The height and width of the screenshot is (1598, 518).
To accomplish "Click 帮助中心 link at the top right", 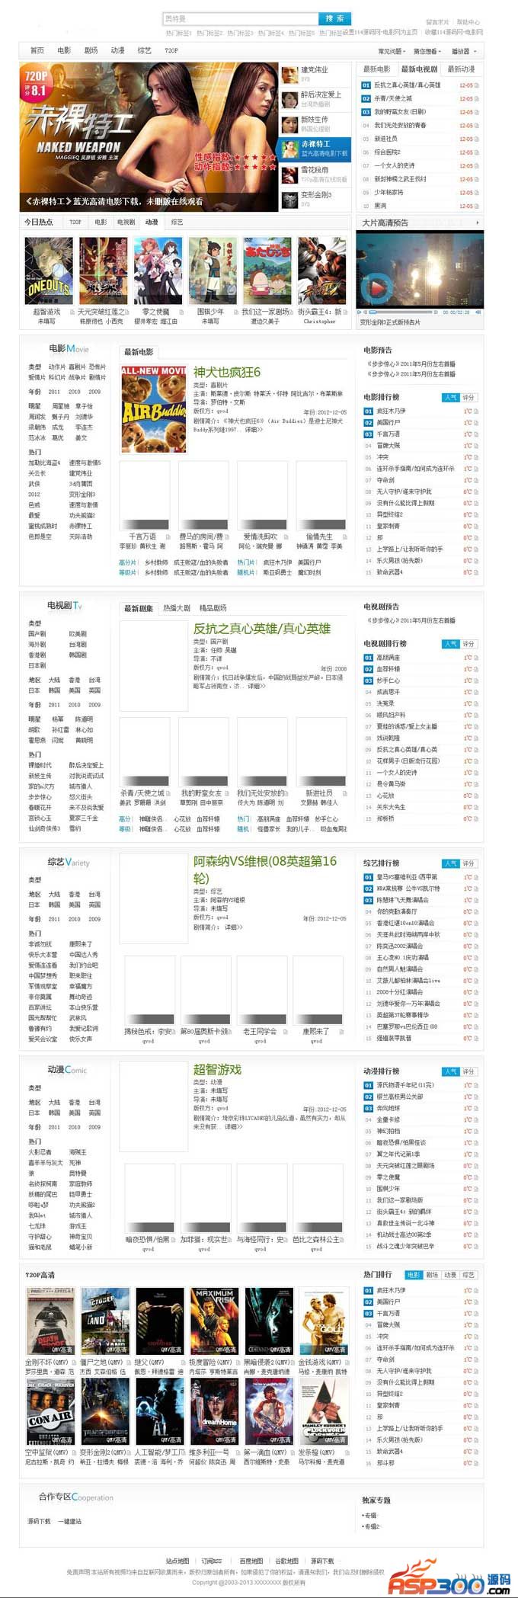I will [x=468, y=22].
